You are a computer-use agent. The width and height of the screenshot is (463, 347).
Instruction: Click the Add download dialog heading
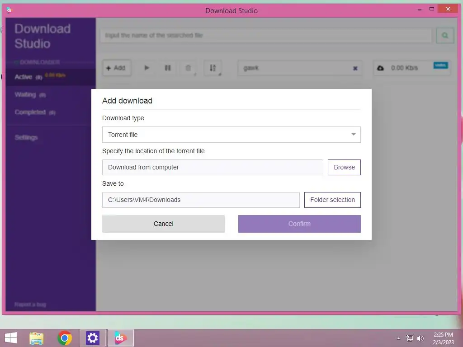[127, 101]
